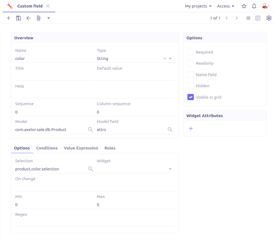Open the Widget dropdown list
This screenshot has height=239, width=275.
pyautogui.click(x=170, y=169)
